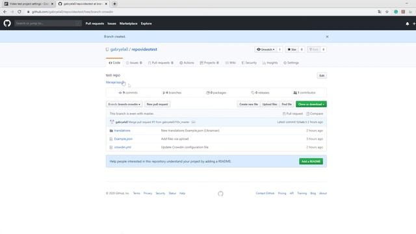Click the Add a README button
The image size is (416, 234).
tap(311, 161)
